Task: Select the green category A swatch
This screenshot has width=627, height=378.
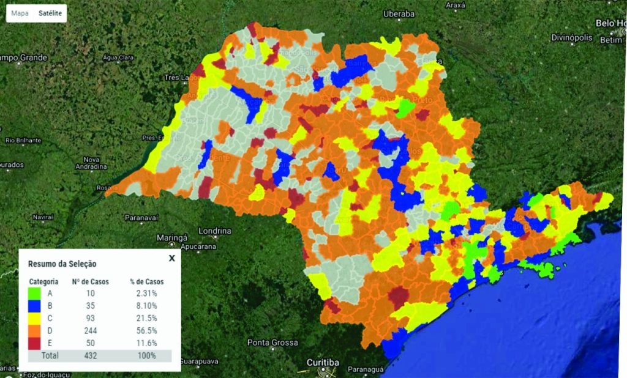Action: [34, 294]
